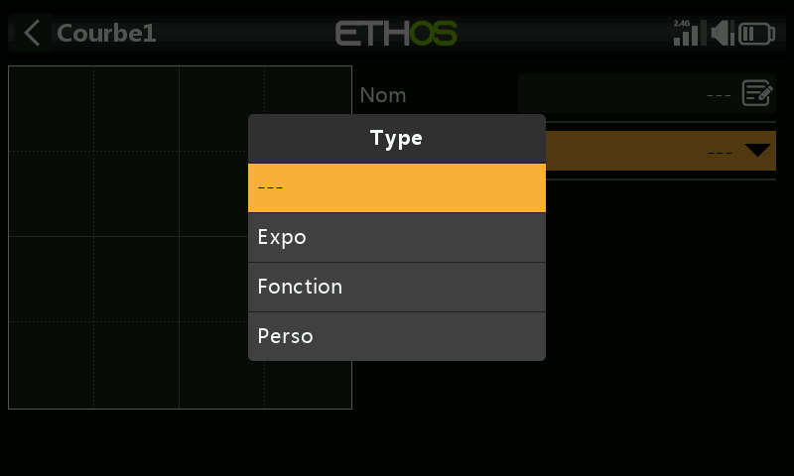Click the 2.4G frequency label
Image resolution: width=794 pixels, height=476 pixels.
[682, 23]
